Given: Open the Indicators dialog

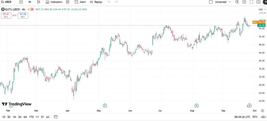Looking at the screenshot, I should (x=54, y=2).
